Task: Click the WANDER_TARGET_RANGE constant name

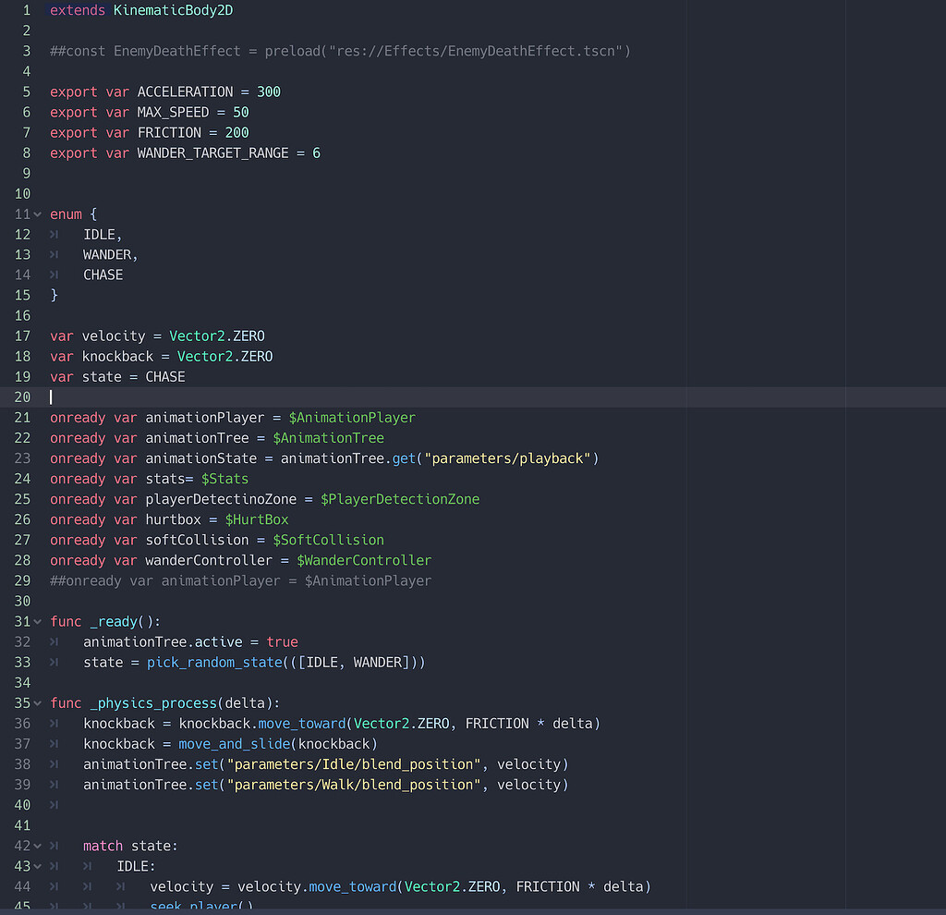Action: [x=212, y=152]
